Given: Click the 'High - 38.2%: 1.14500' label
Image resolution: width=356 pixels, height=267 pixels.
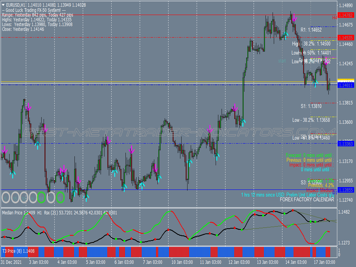Looking at the screenshot, I should click(x=311, y=44).
